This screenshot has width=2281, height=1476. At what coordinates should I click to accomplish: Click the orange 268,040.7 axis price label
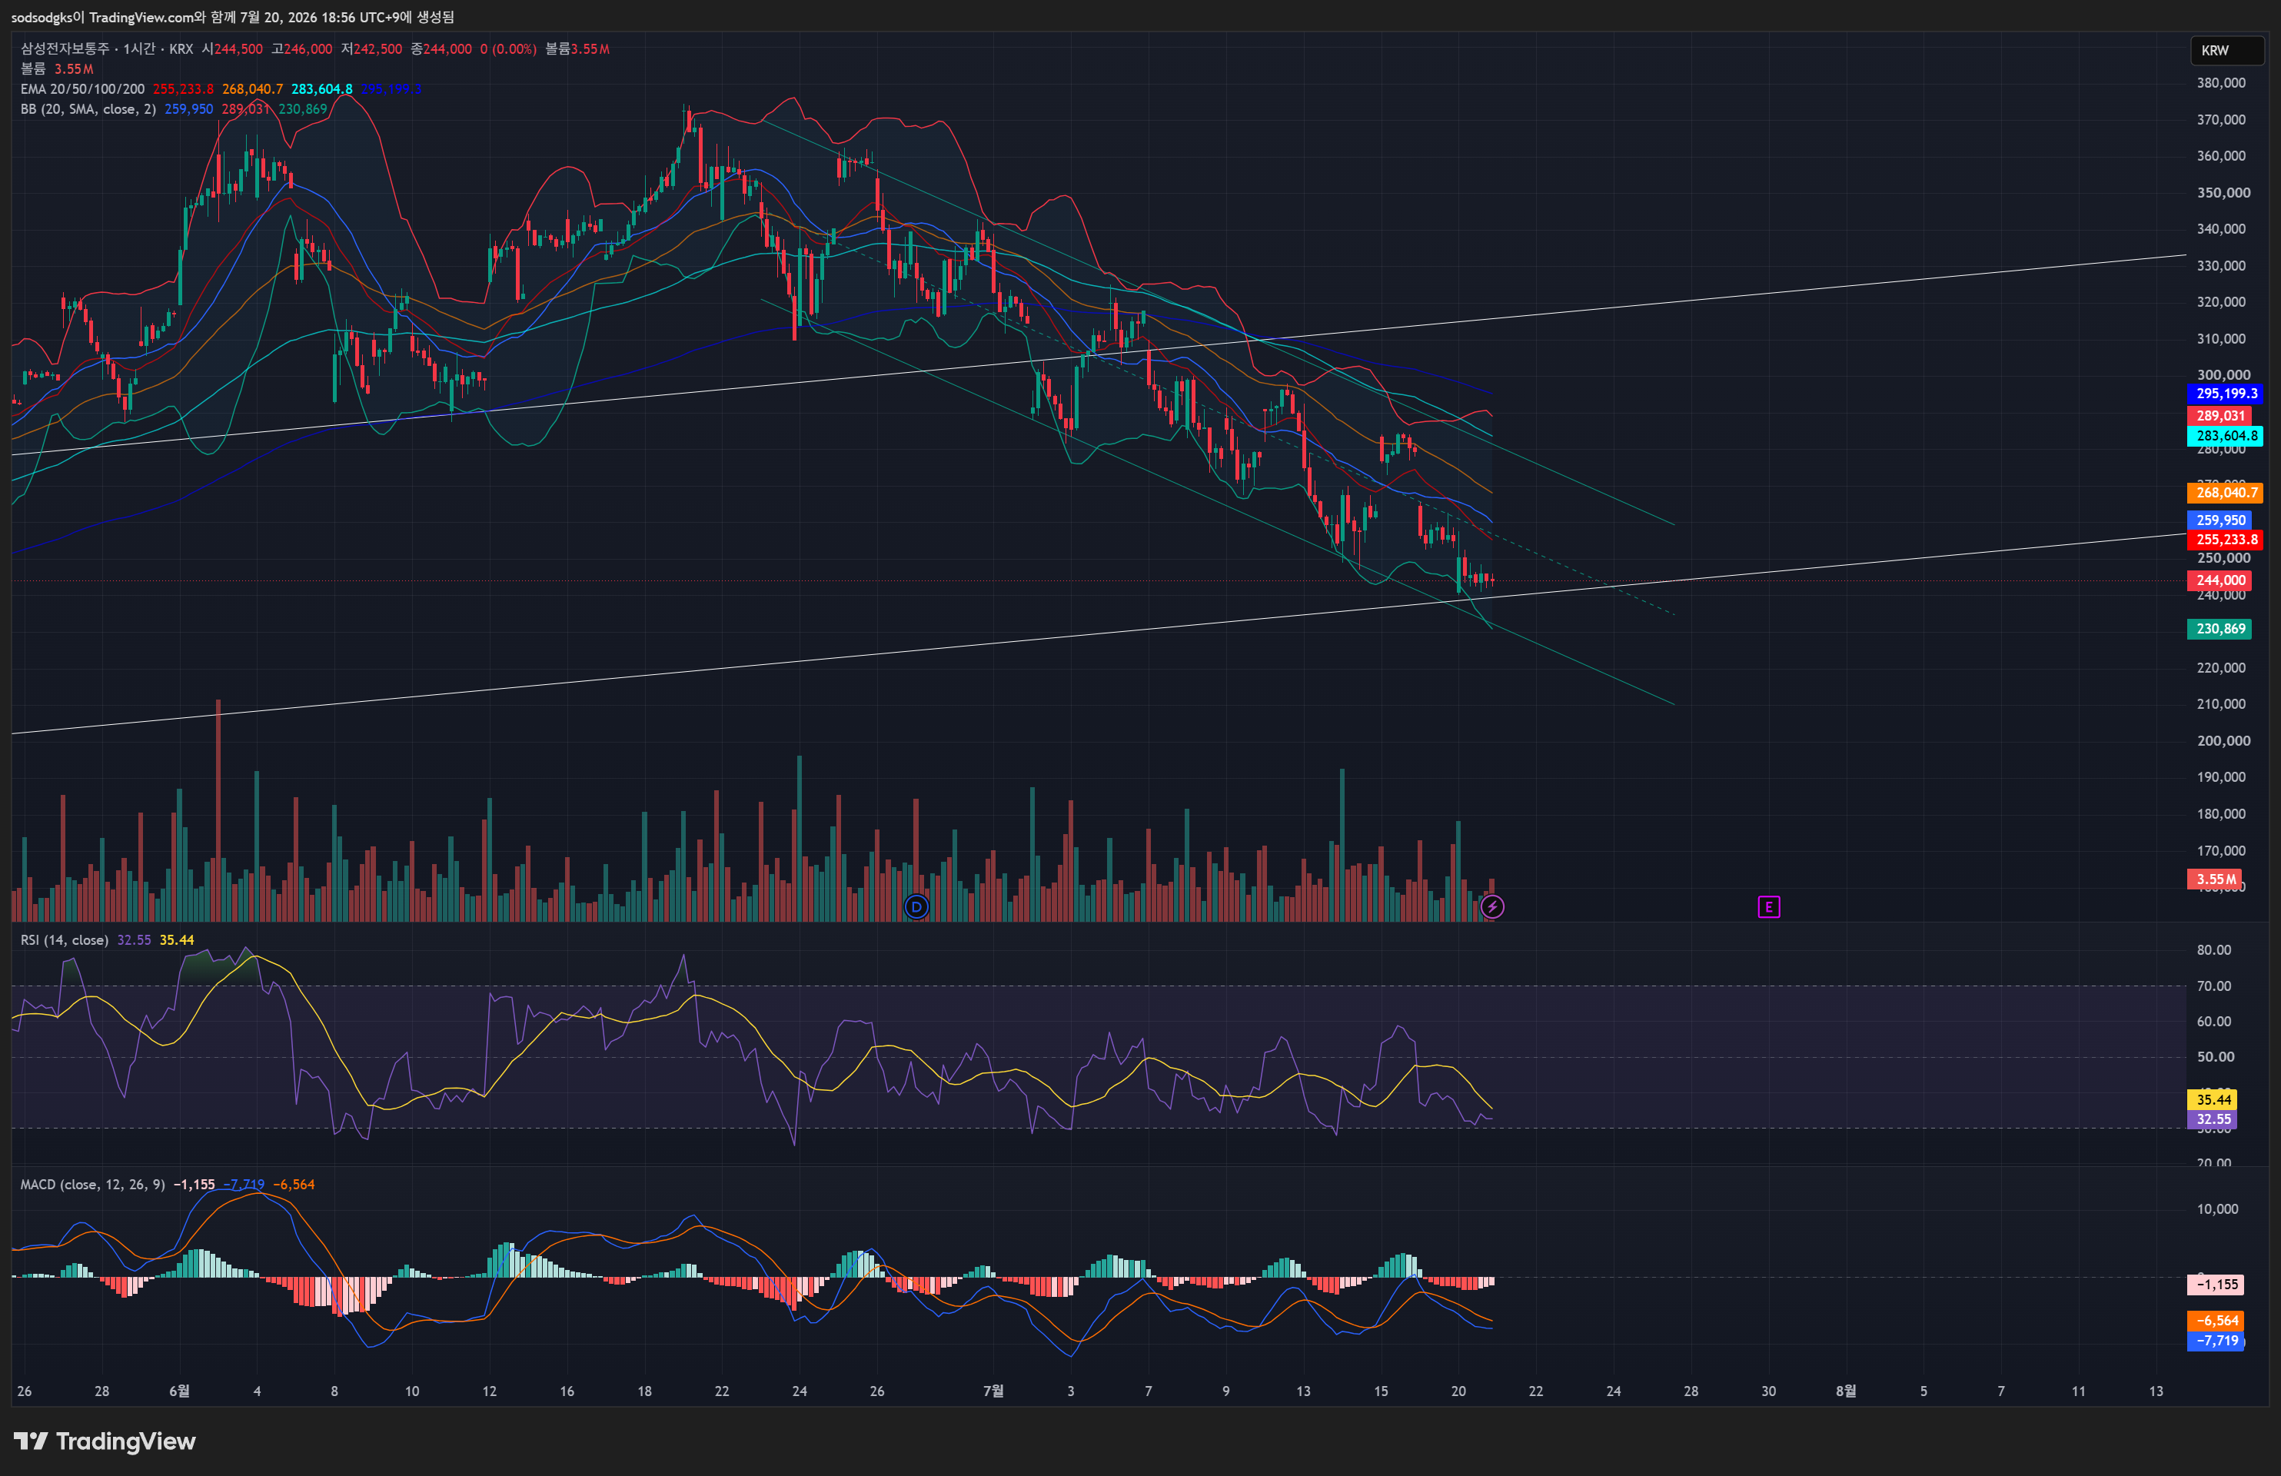2226,493
